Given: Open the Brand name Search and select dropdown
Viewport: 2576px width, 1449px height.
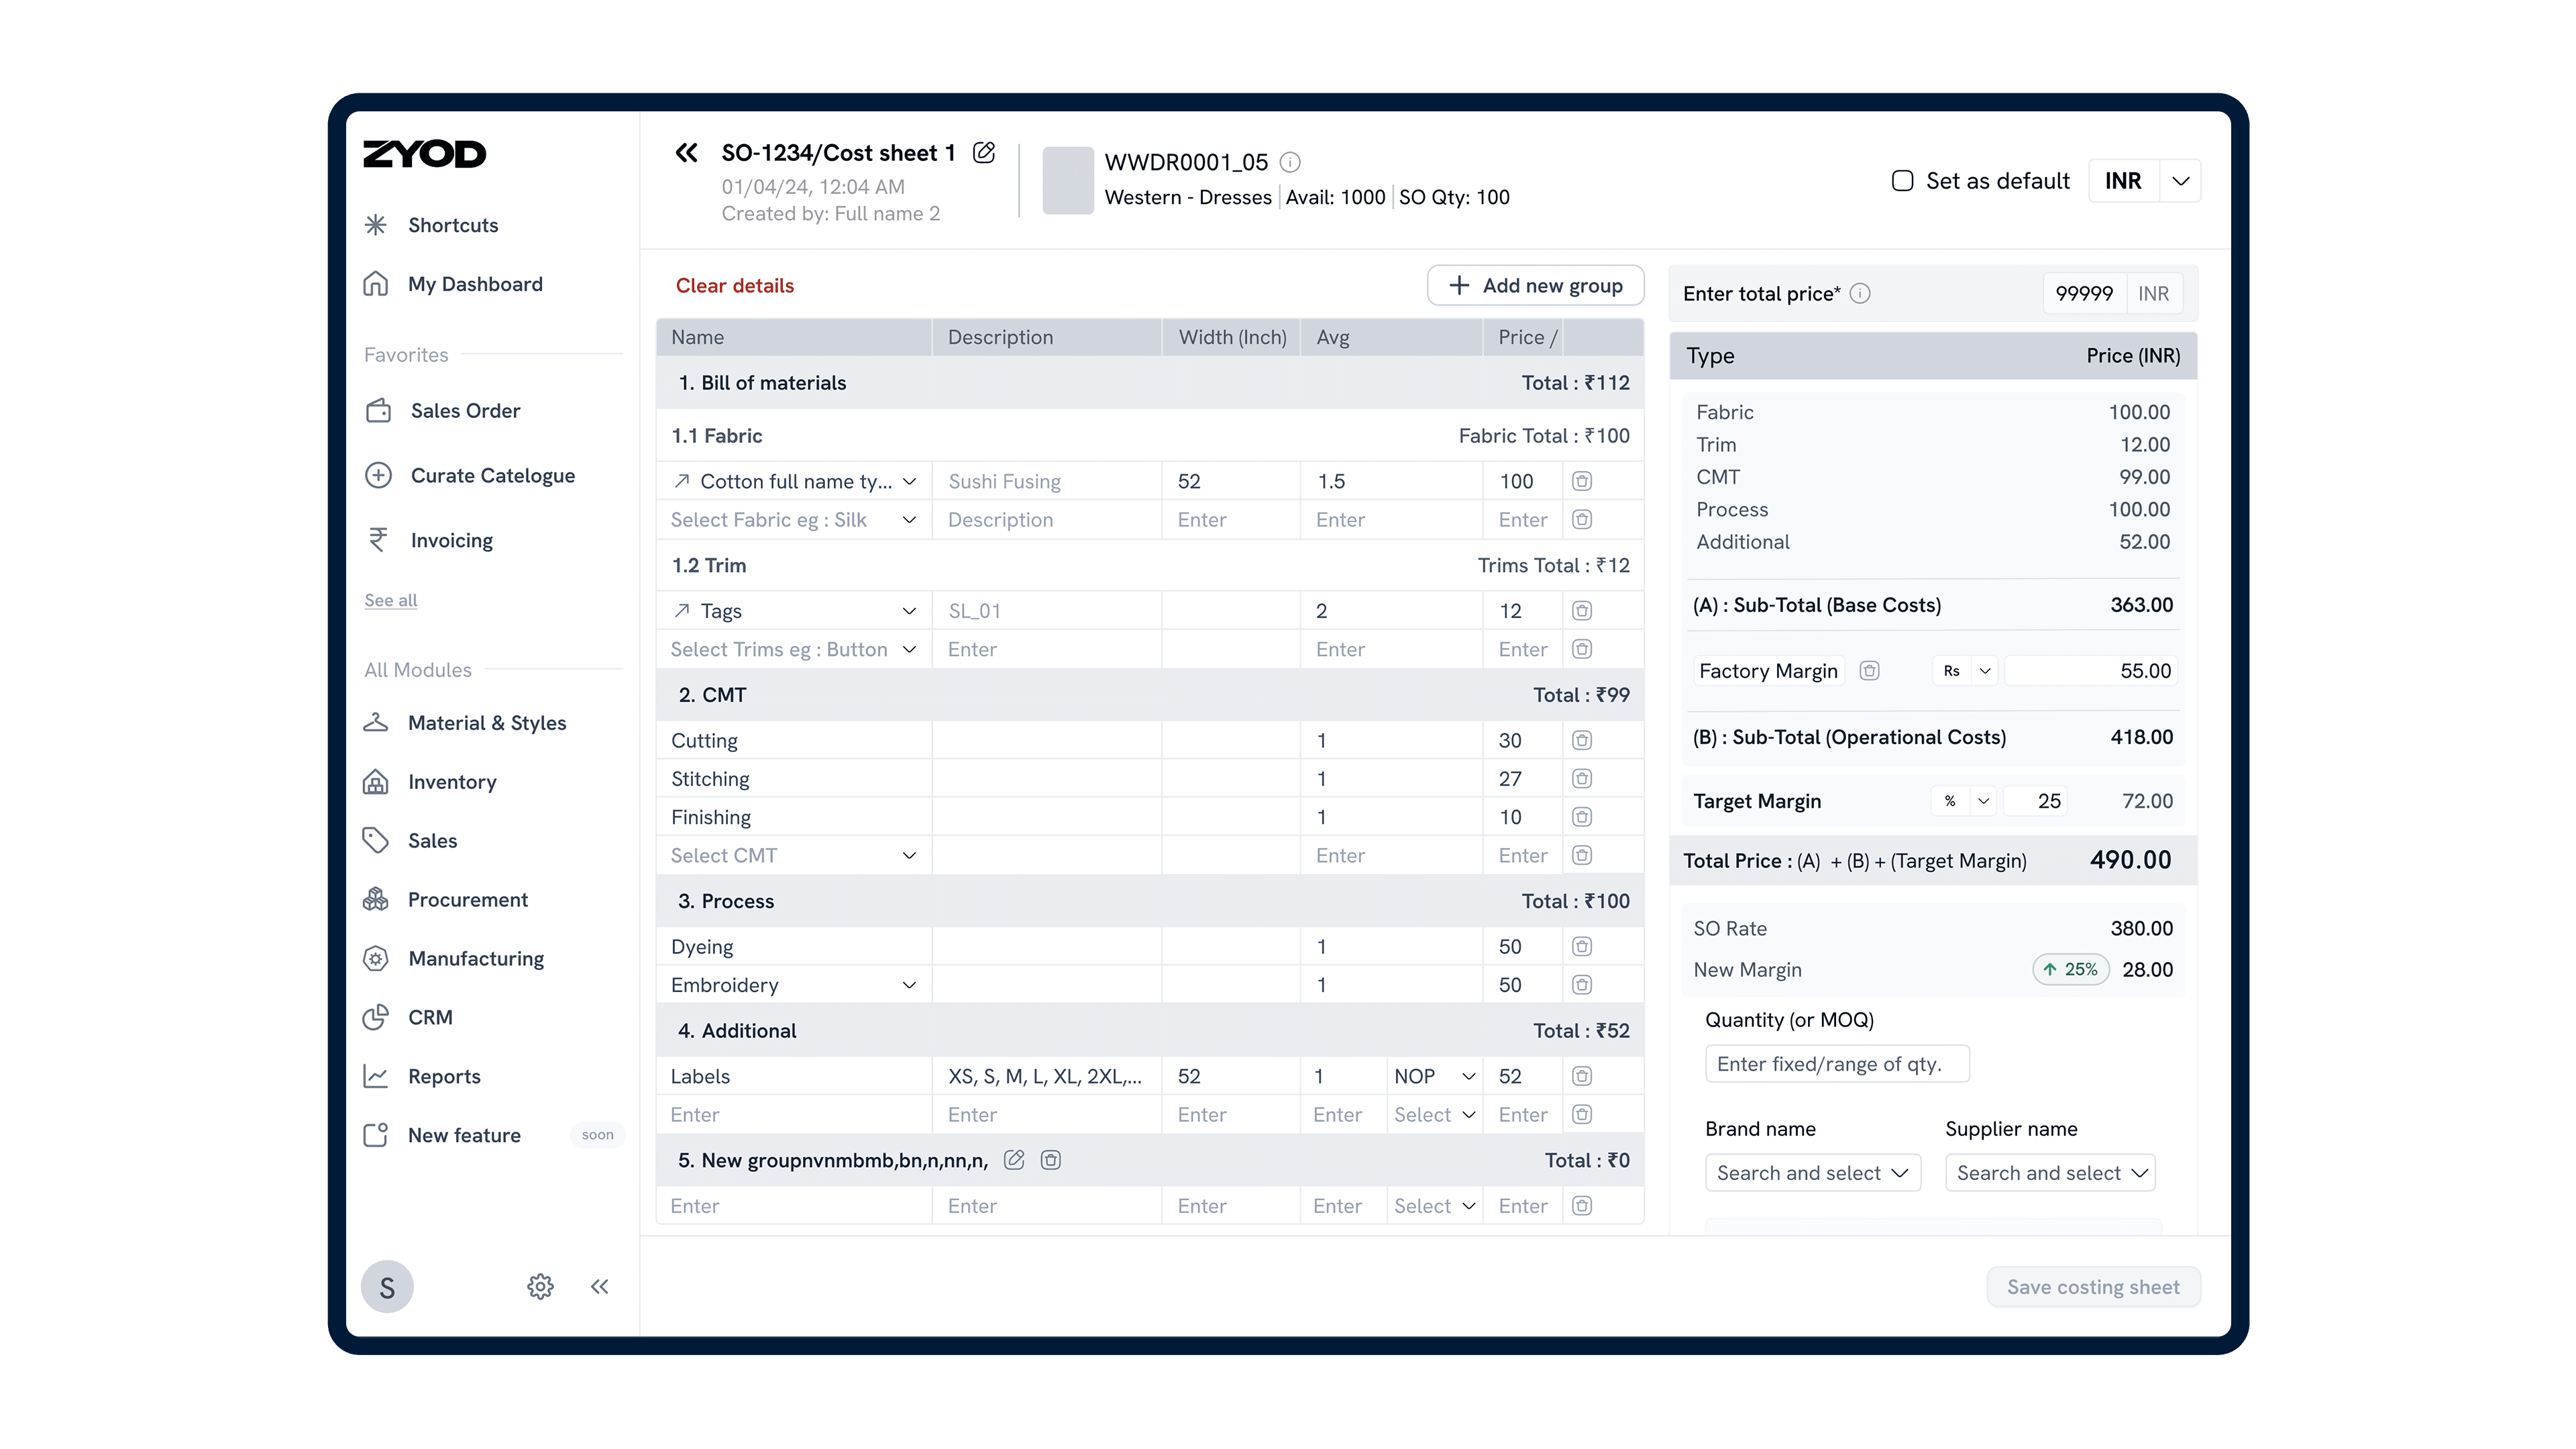Looking at the screenshot, I should (1812, 1173).
